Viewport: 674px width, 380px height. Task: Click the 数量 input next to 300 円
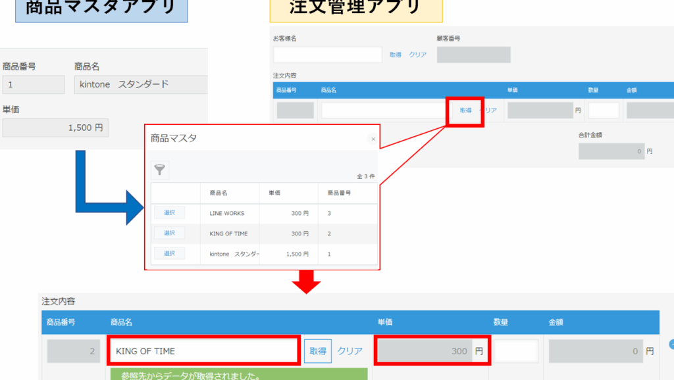pos(515,351)
